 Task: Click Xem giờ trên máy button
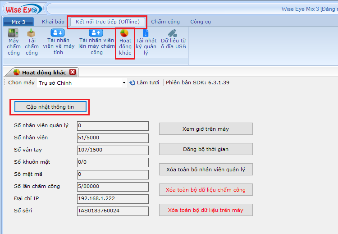point(206,129)
